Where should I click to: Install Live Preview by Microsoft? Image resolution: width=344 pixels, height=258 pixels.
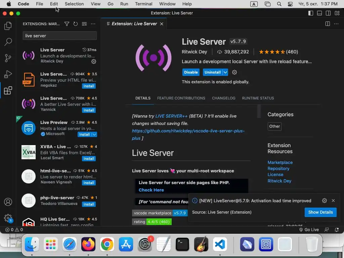(x=84, y=134)
